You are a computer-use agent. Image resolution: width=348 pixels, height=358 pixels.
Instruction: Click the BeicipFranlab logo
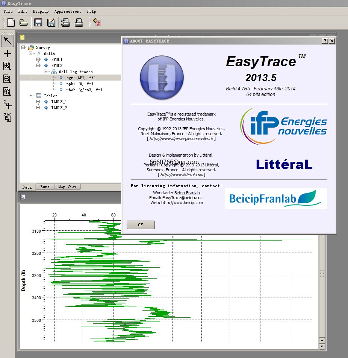(x=276, y=198)
